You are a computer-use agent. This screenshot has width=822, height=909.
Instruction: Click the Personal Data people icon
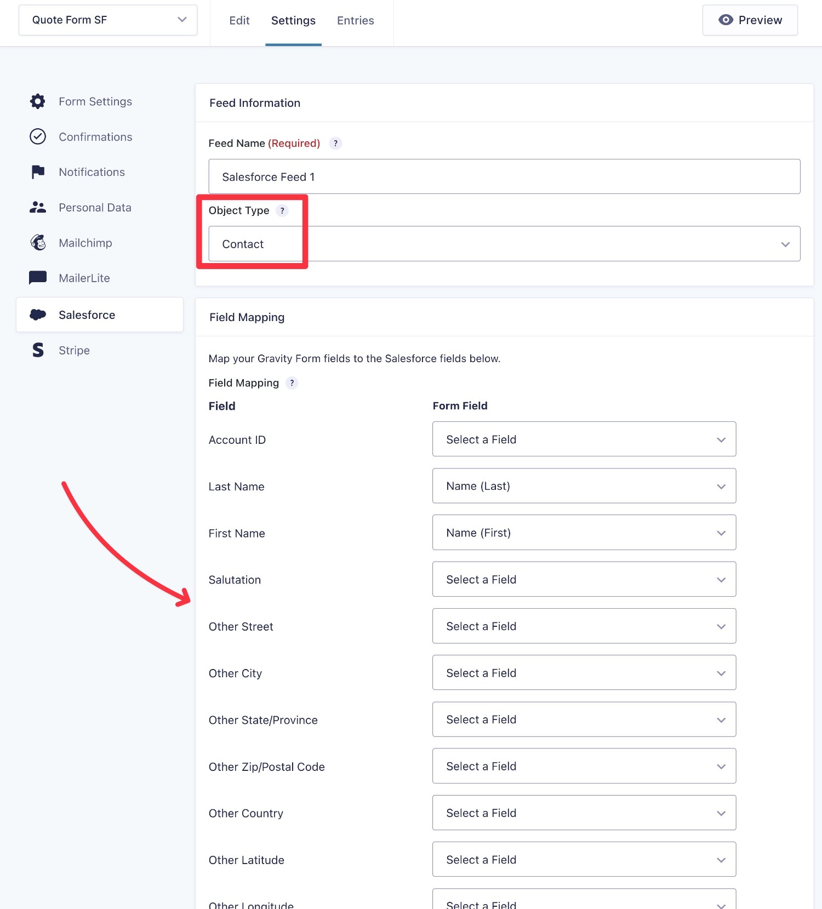point(38,207)
